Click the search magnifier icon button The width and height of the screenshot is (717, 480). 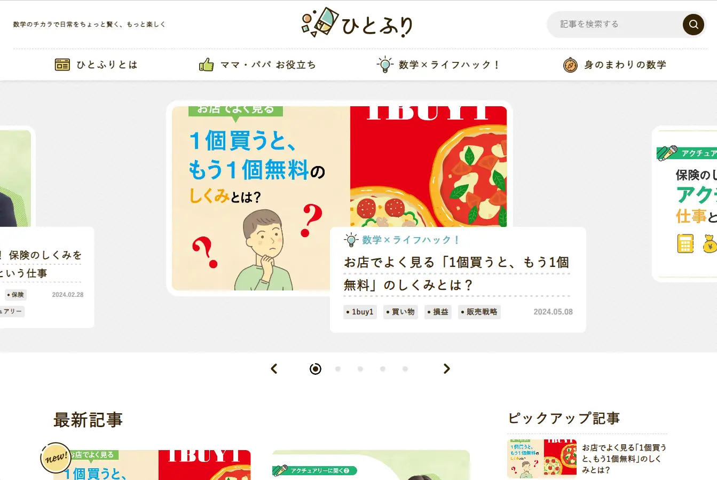[694, 25]
